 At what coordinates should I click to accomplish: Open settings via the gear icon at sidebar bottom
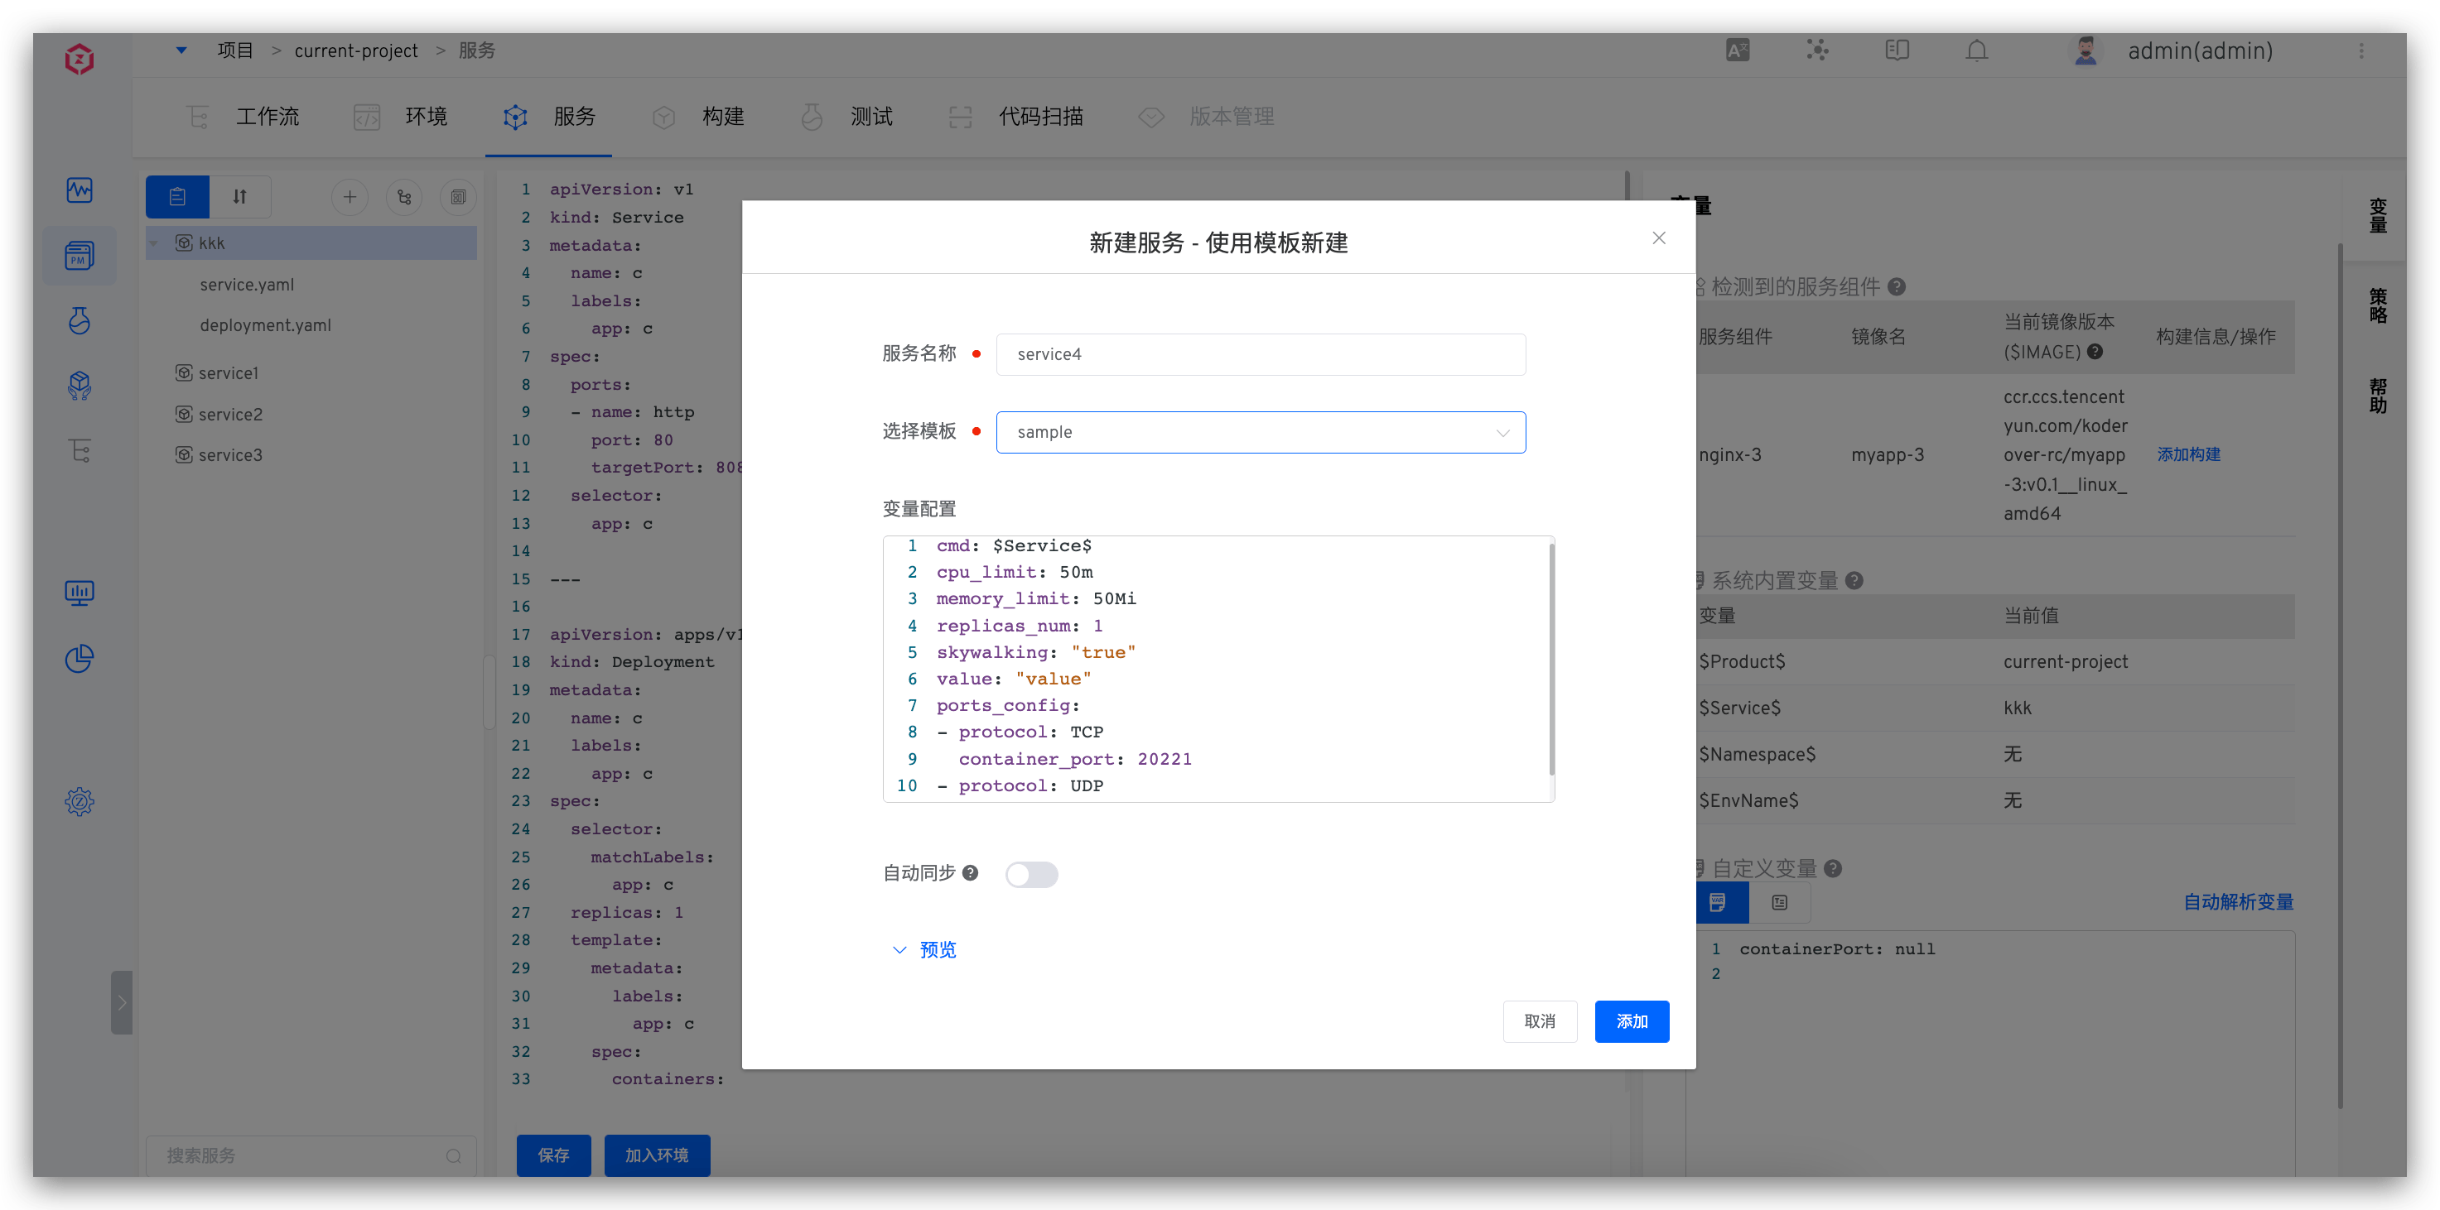pos(80,801)
